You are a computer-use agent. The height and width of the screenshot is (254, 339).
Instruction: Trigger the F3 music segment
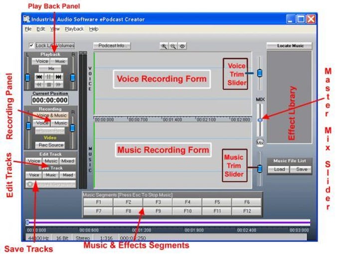158,202
